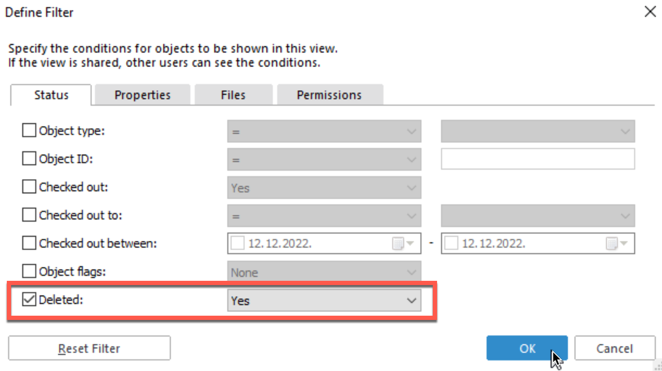Open the Object type operator dropdown

[324, 131]
